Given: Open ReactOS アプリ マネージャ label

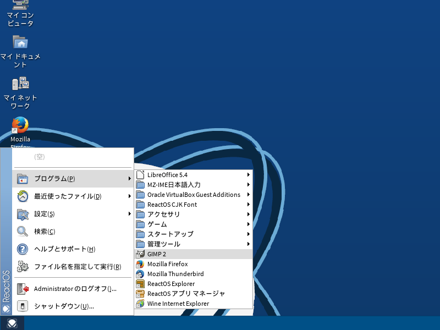Looking at the screenshot, I should pyautogui.click(x=186, y=294).
